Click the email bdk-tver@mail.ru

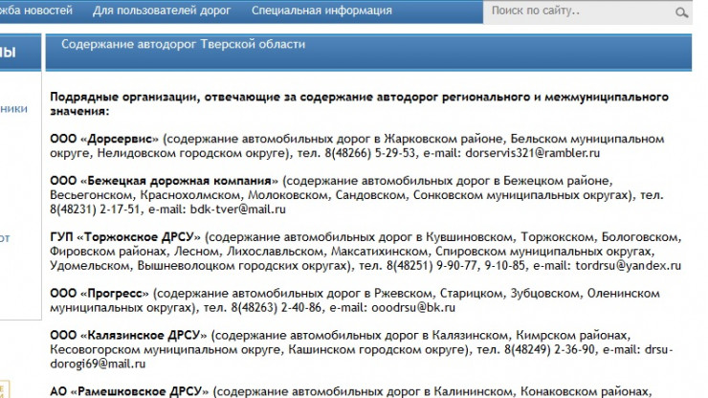[x=238, y=210]
